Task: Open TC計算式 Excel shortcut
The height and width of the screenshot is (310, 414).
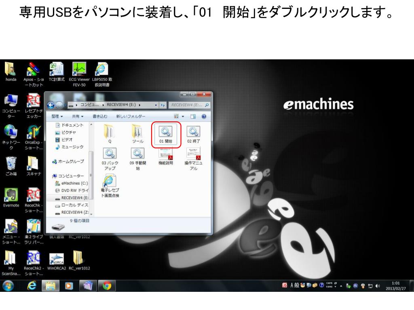Action: tap(57, 72)
